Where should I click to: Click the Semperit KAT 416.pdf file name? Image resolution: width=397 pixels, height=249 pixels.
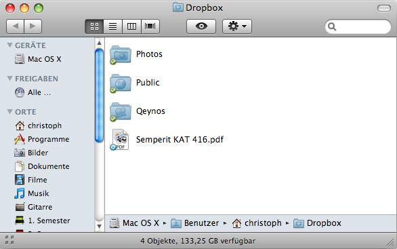[180, 140]
